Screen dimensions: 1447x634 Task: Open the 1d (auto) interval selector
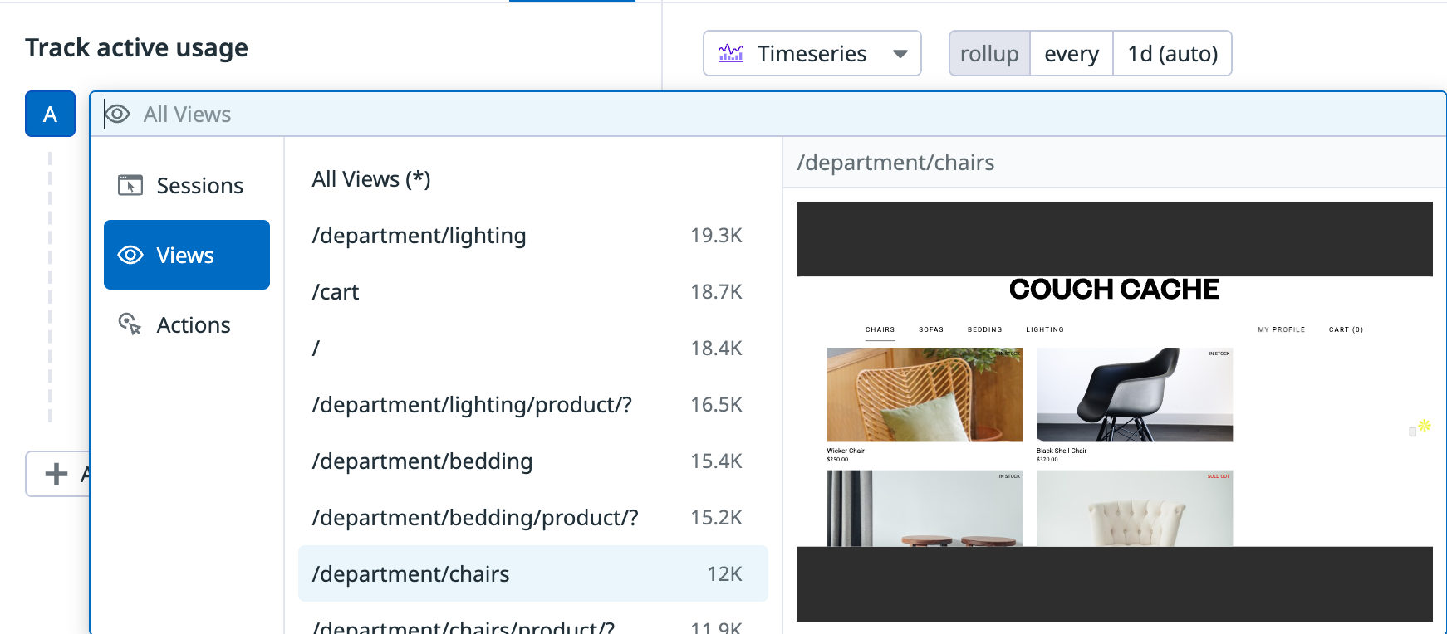point(1172,53)
